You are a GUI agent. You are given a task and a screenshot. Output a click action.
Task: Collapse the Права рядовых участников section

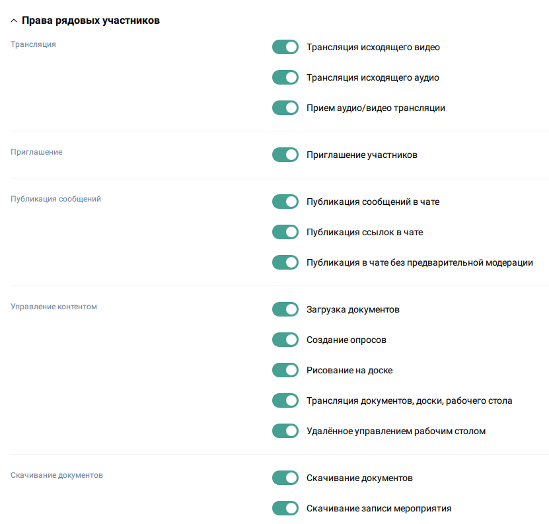[14, 21]
